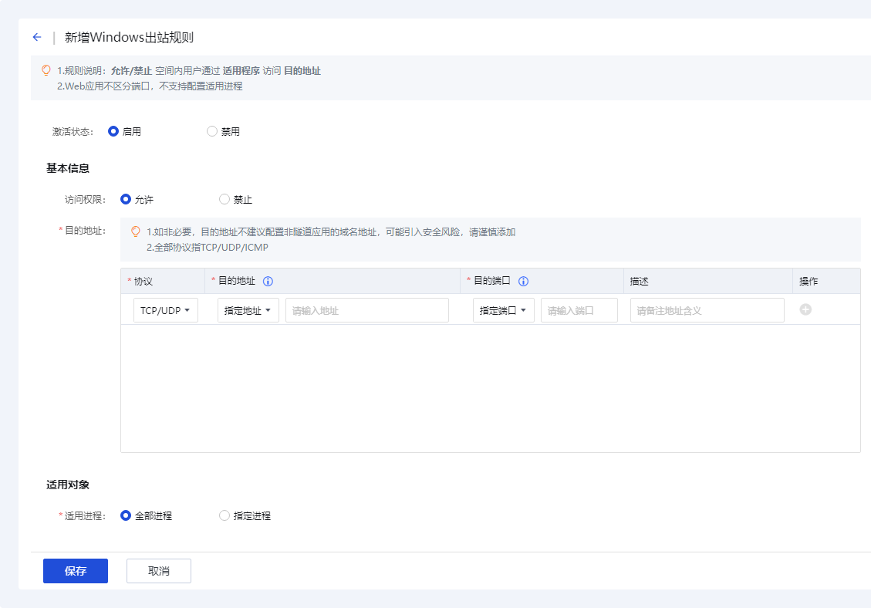The width and height of the screenshot is (871, 608).
Task: Expand the 指定地址 dropdown
Action: tap(248, 310)
